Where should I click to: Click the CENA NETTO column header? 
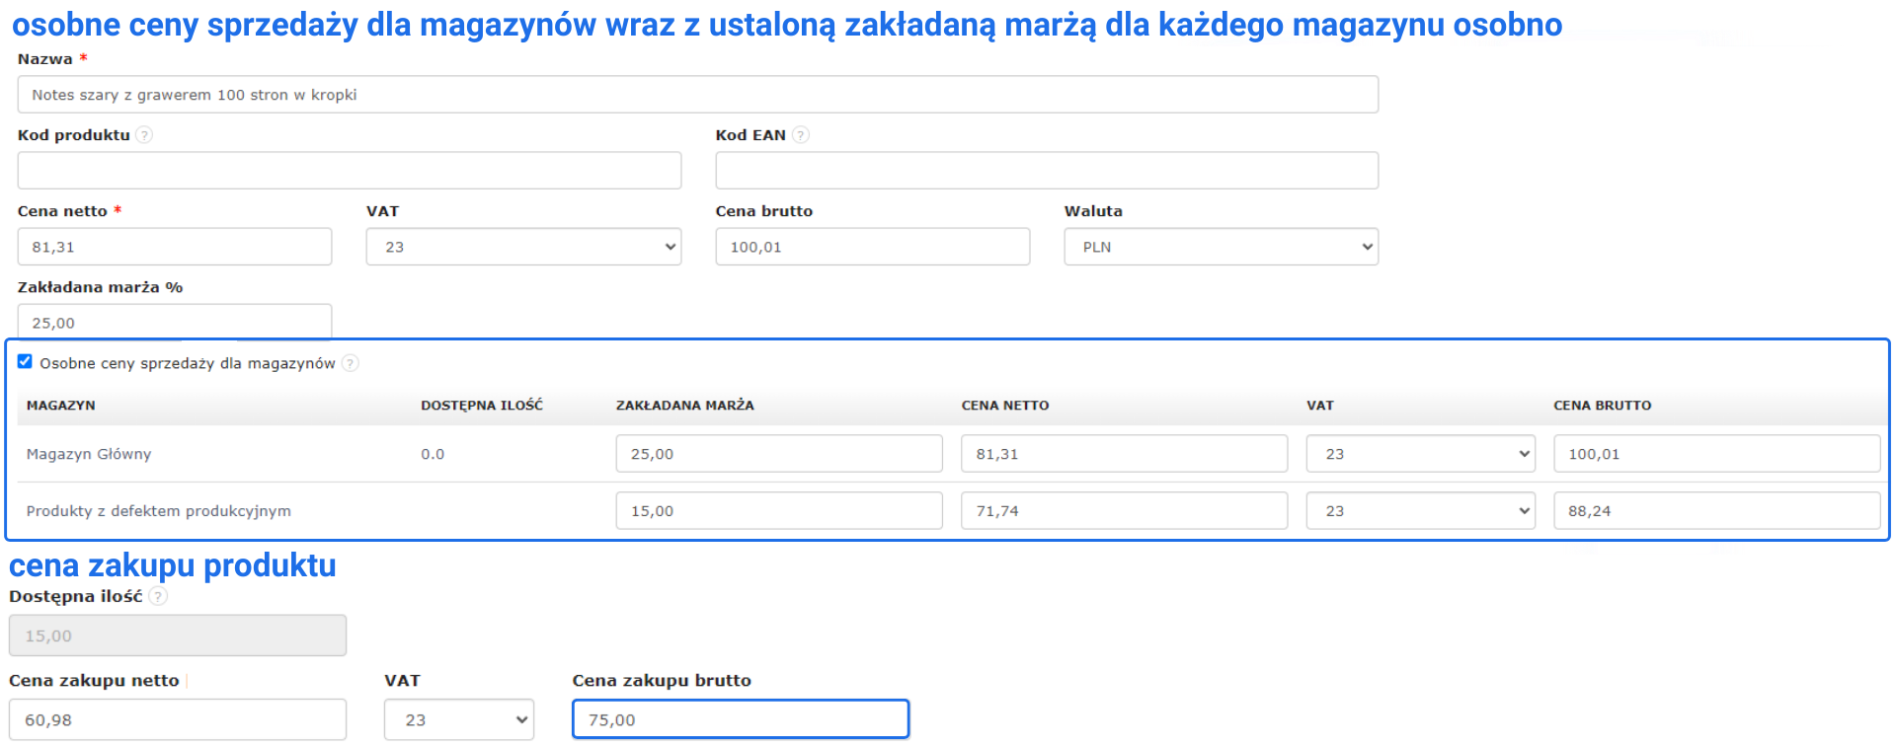pos(1005,406)
